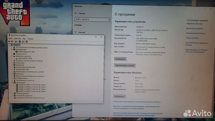Click the Компьютер category icon

click(14, 65)
